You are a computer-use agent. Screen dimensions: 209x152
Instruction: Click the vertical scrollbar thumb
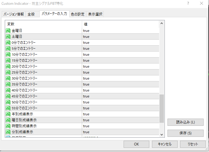tap(162, 108)
